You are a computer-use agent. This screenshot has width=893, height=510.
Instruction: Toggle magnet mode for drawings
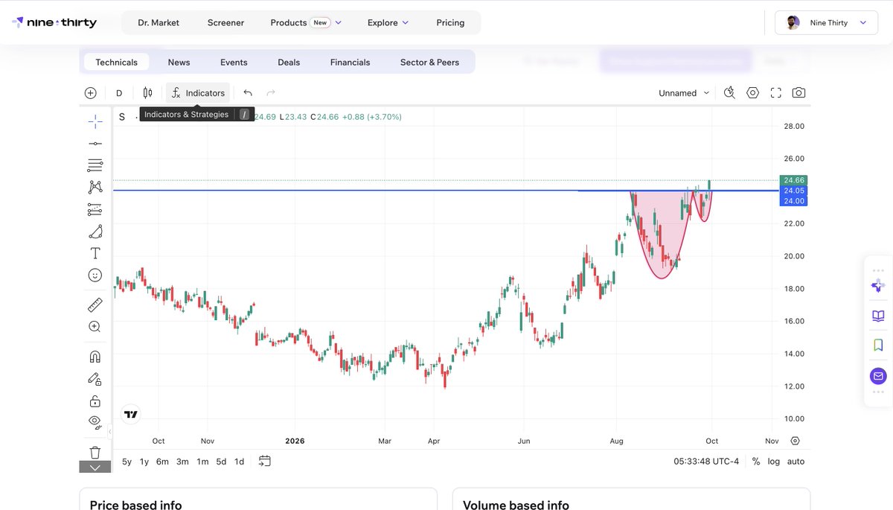95,356
